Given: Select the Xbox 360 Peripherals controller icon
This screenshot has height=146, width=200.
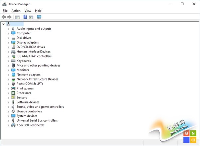Looking at the screenshot, I should tap(13, 125).
